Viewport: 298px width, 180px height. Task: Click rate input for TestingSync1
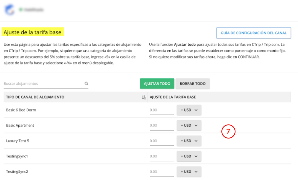tap(162, 156)
